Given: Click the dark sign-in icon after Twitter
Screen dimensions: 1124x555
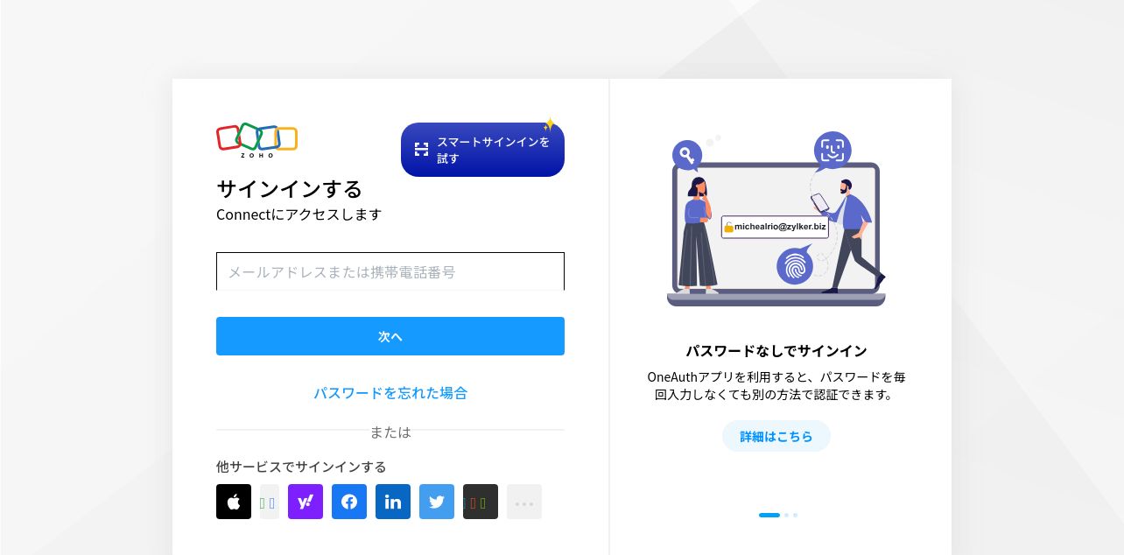Looking at the screenshot, I should 481,502.
